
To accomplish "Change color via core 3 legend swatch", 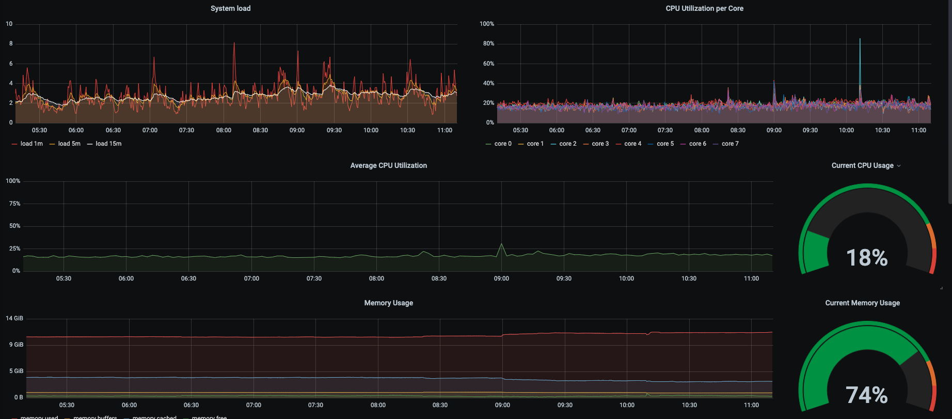I will pos(586,144).
